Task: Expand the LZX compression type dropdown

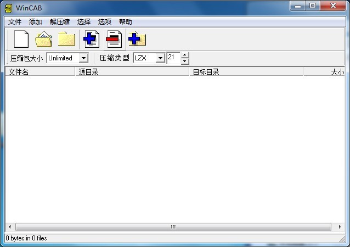Action: tap(160, 58)
